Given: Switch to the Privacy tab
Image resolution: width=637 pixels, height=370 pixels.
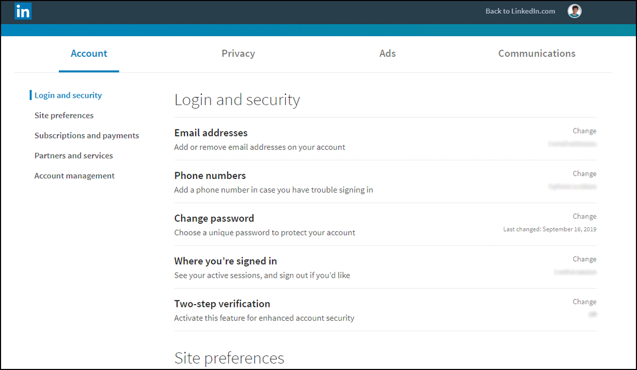Looking at the screenshot, I should pyautogui.click(x=238, y=53).
